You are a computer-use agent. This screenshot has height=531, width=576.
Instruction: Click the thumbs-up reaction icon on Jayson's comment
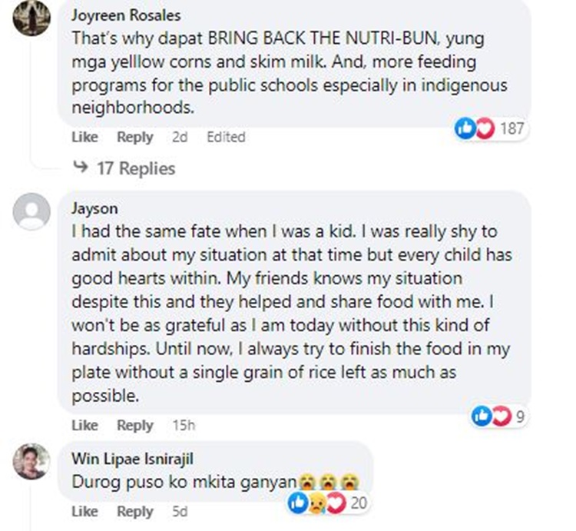click(482, 416)
